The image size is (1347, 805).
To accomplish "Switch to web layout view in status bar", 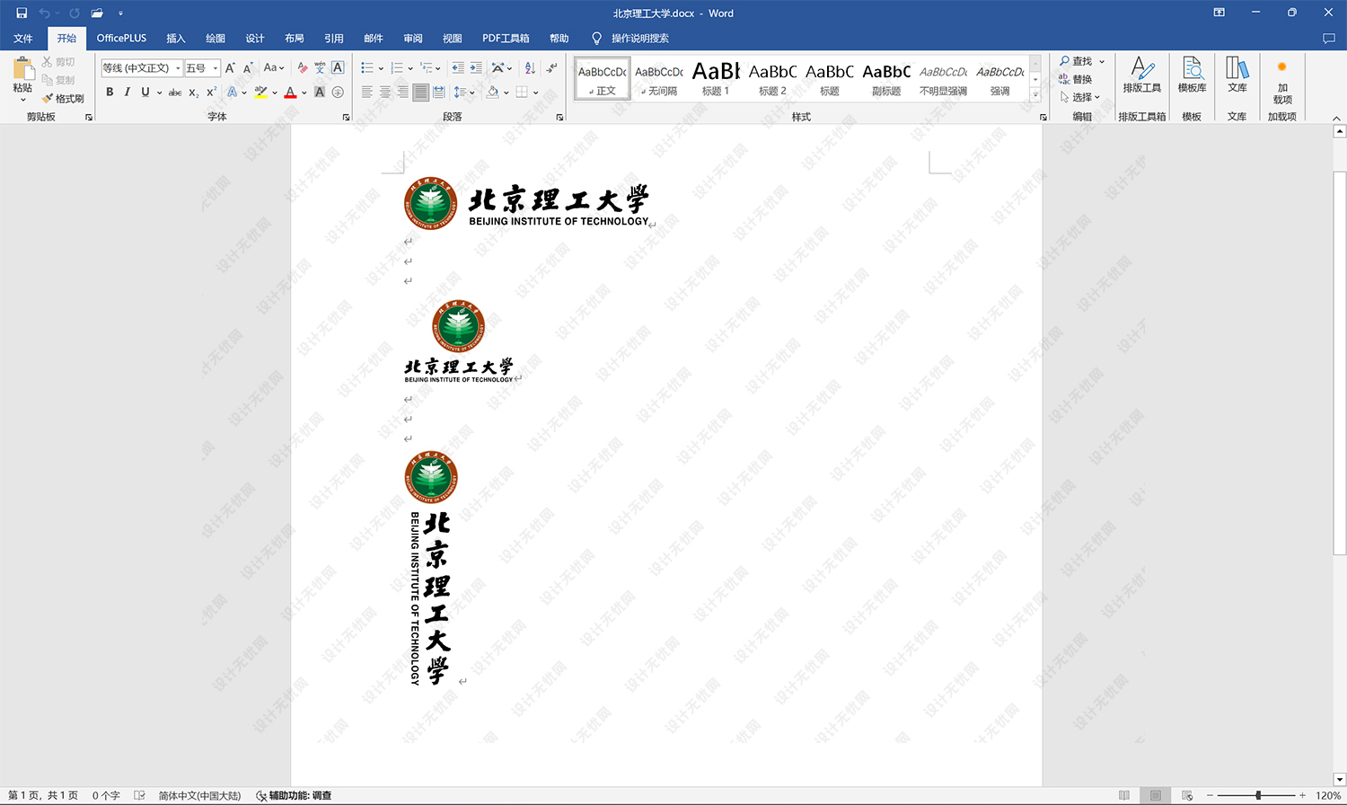I will pos(1187,796).
